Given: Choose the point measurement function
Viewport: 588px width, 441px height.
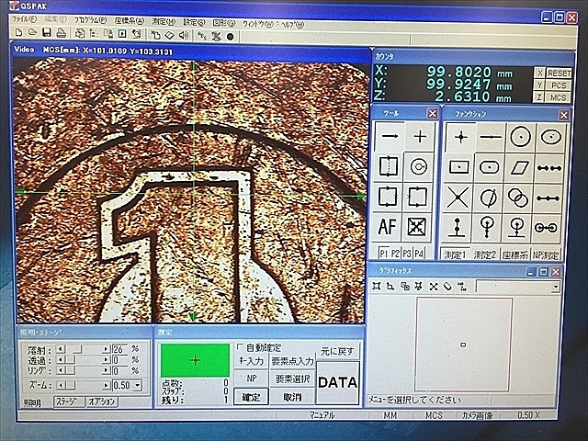Looking at the screenshot, I should click(461, 137).
